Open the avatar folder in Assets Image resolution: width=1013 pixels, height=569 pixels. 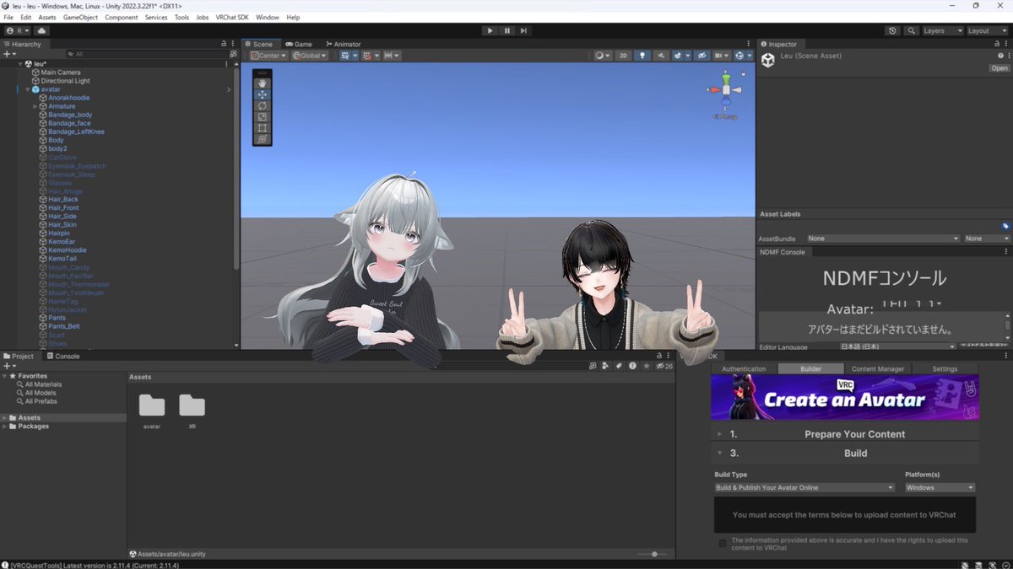tap(152, 410)
